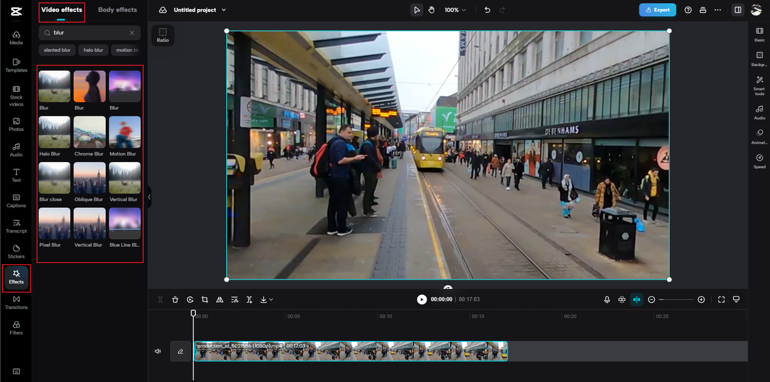770x382 pixels.
Task: Start a voiceover recording with the microphone icon
Action: coord(607,299)
